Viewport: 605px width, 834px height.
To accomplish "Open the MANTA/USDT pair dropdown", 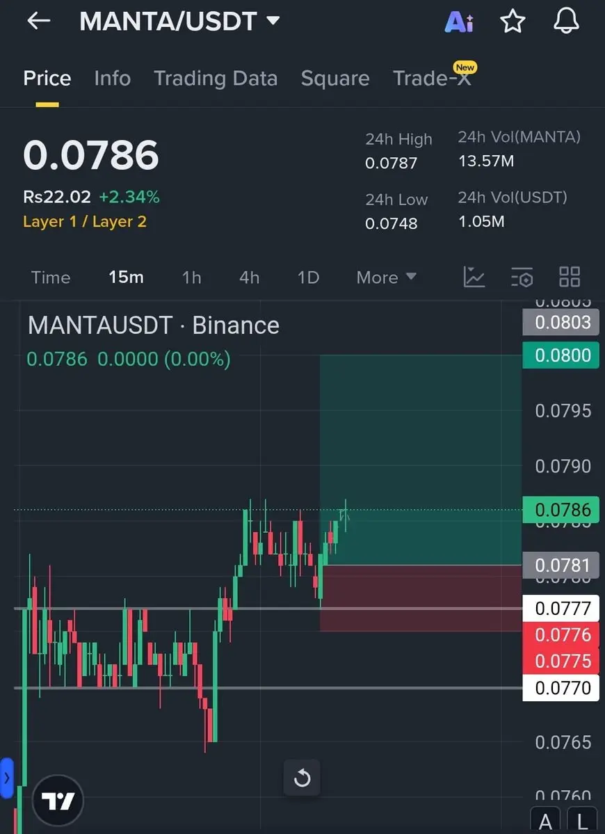I will pos(179,22).
